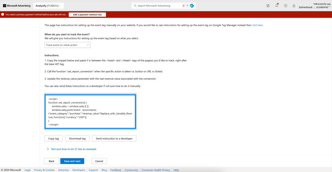This screenshot has height=172, width=332.
Task: Open the Support footer link
Action: (x=93, y=170)
